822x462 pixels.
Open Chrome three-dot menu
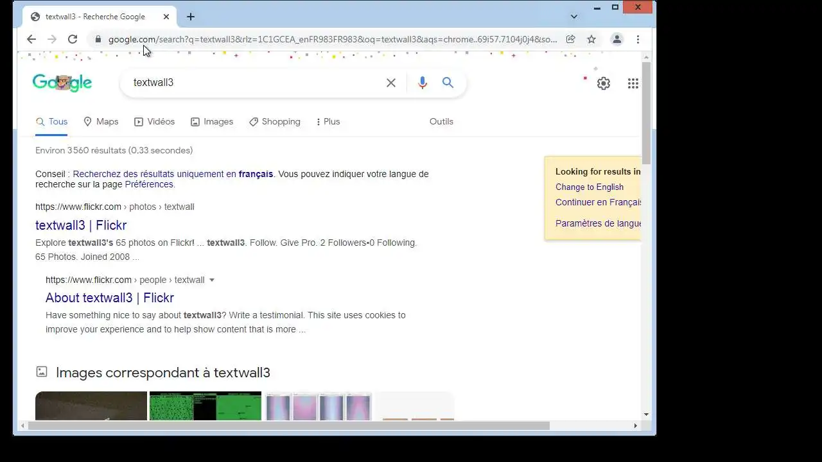coord(638,39)
